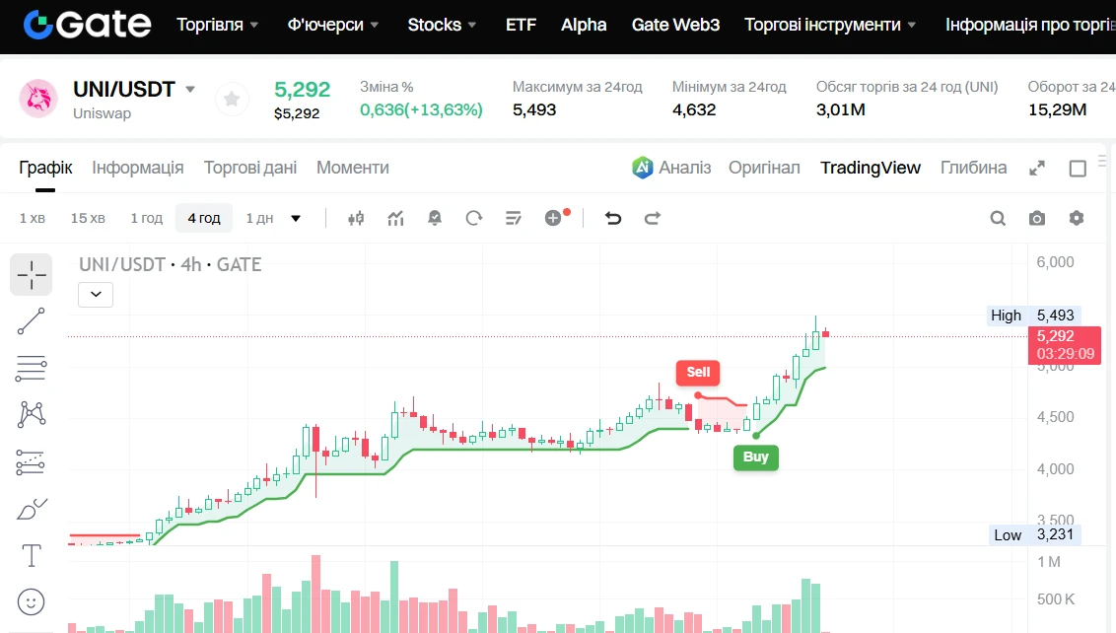This screenshot has height=633, width=1116.
Task: Select the text annotation tool
Action: coord(32,555)
